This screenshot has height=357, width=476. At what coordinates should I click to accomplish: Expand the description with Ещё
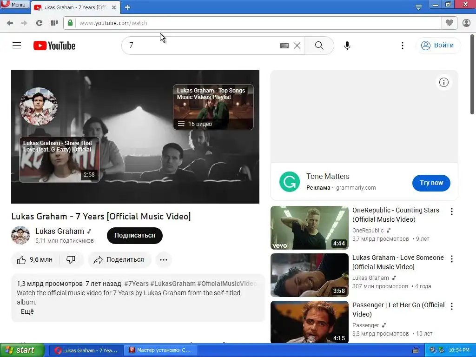pos(27,311)
